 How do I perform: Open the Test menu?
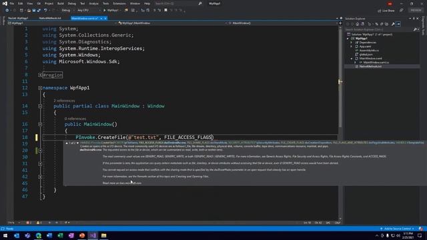(x=83, y=3)
